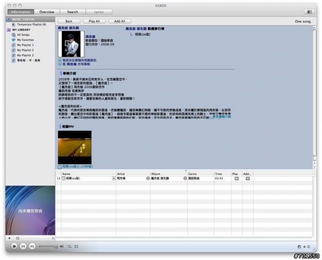Click the split pane collapse arrow above song list
This screenshot has height=260, width=322.
point(186,170)
